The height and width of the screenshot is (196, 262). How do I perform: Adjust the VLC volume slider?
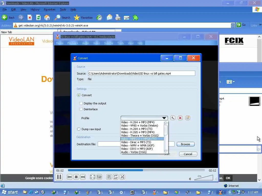tap(204, 178)
